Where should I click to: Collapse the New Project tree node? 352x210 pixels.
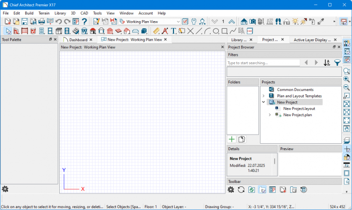pyautogui.click(x=263, y=102)
